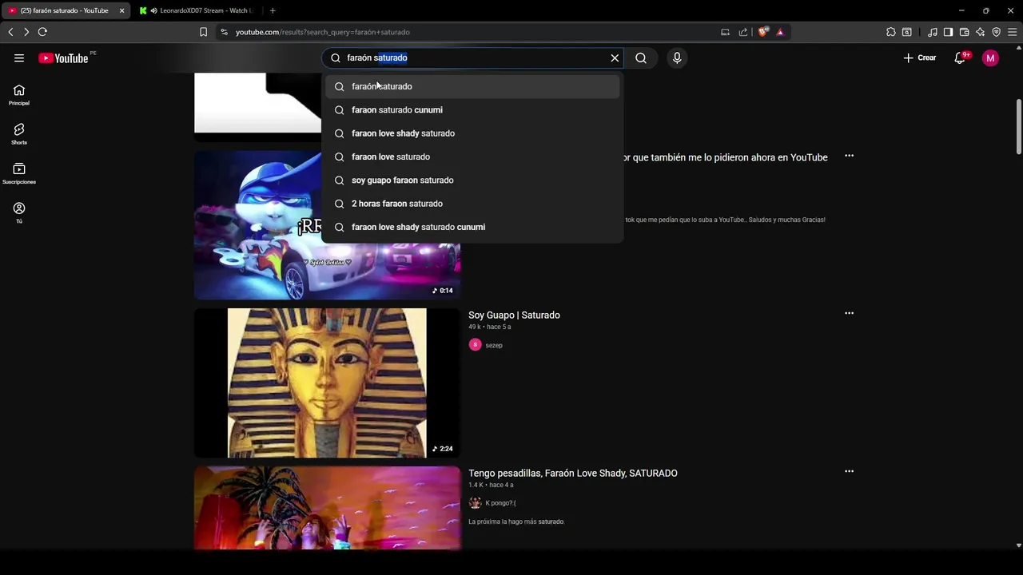Click the search magnifier button
Screen dimensions: 1023x575
click(641, 57)
